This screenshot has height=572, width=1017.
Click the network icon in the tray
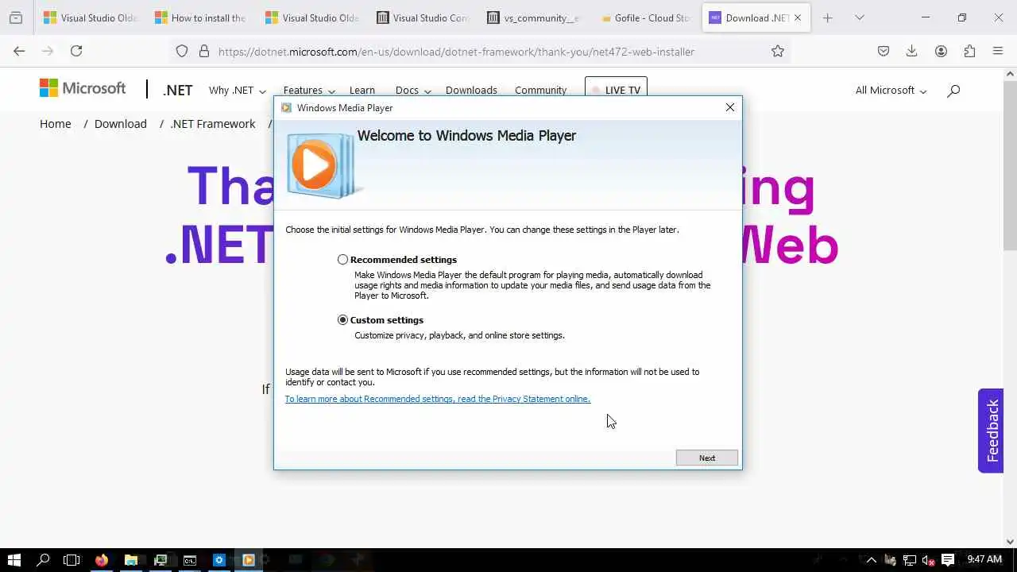pos(910,560)
